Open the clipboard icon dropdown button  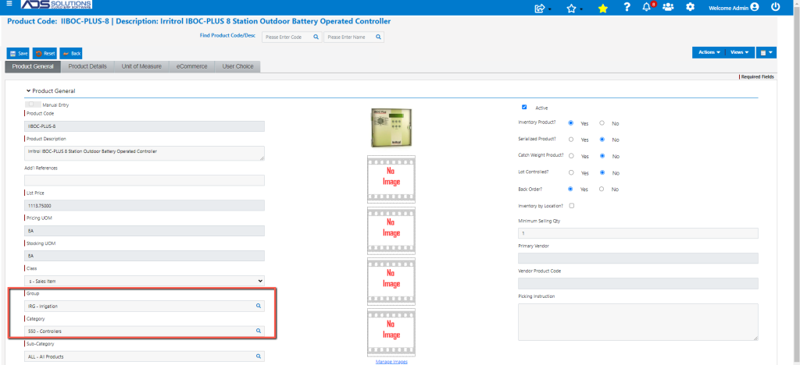766,52
